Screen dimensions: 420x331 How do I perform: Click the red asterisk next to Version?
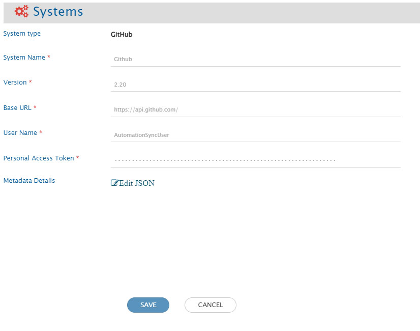pyautogui.click(x=31, y=82)
